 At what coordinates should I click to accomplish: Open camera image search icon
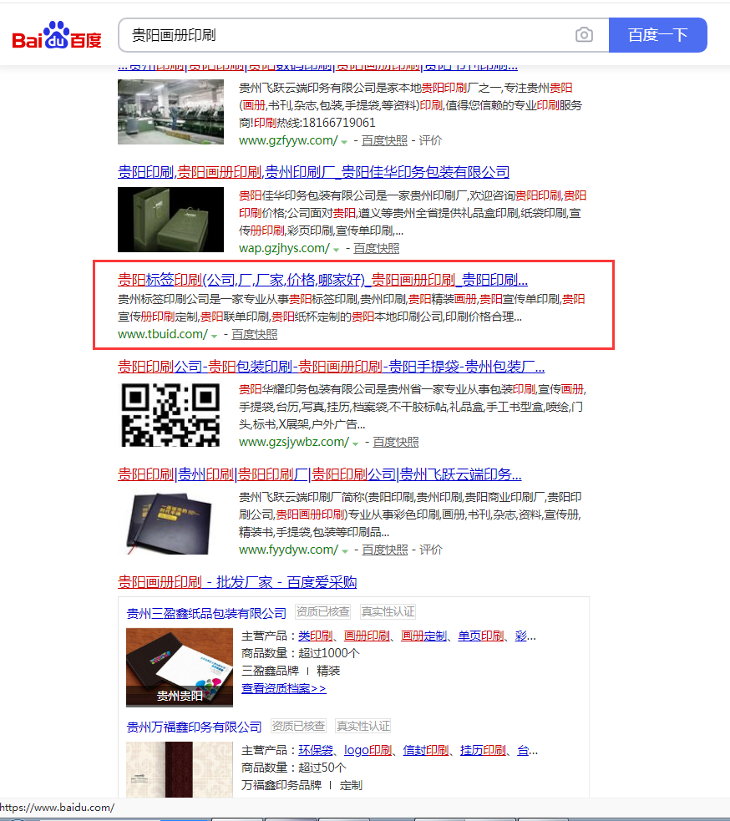point(584,35)
